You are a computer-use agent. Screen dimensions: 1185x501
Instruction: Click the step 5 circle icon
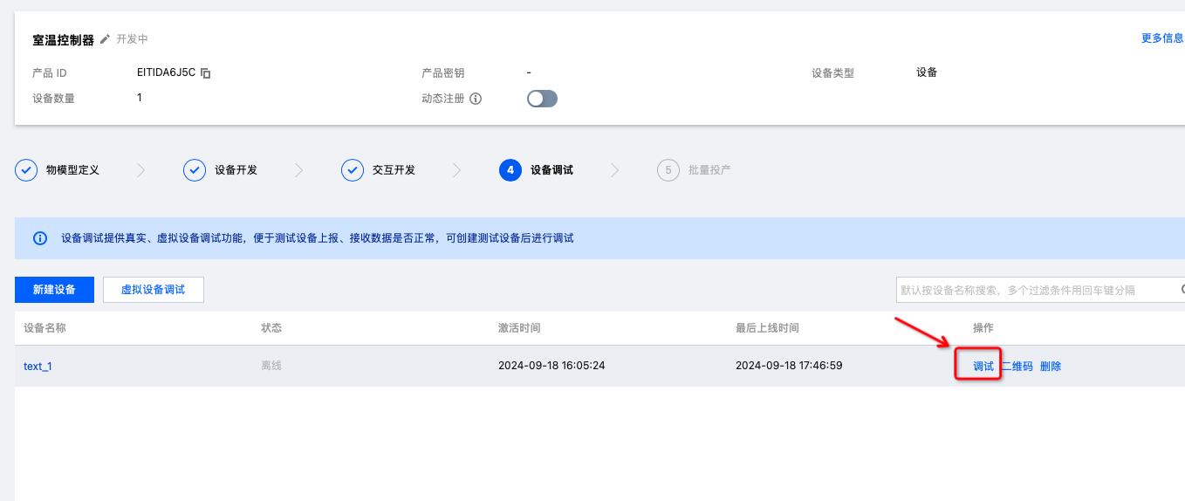(668, 170)
